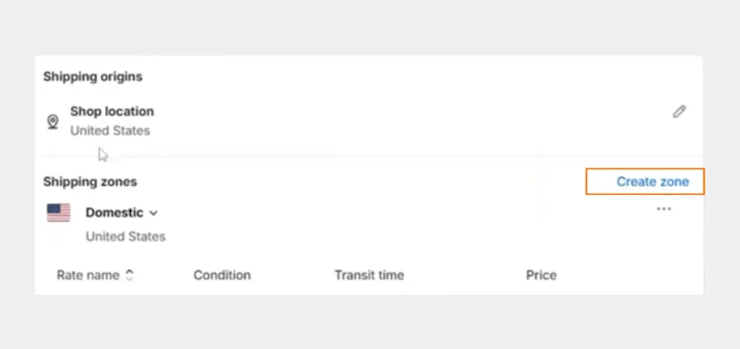The height and width of the screenshot is (349, 740).
Task: Select the Domestic zone name
Action: [x=114, y=212]
